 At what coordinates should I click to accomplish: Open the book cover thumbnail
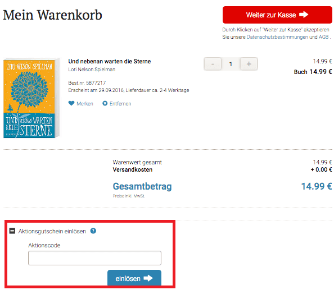point(31,98)
